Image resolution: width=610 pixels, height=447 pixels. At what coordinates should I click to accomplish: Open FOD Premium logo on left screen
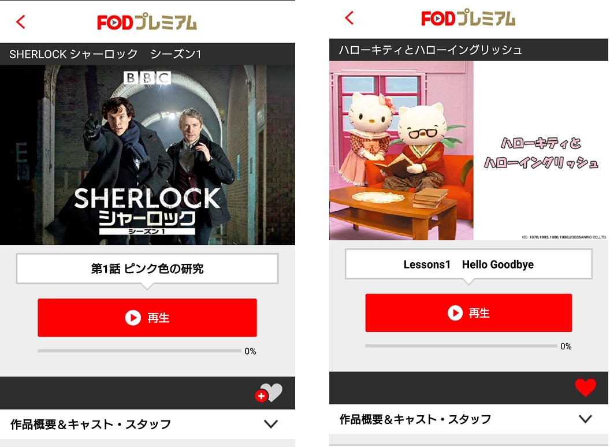(x=147, y=22)
